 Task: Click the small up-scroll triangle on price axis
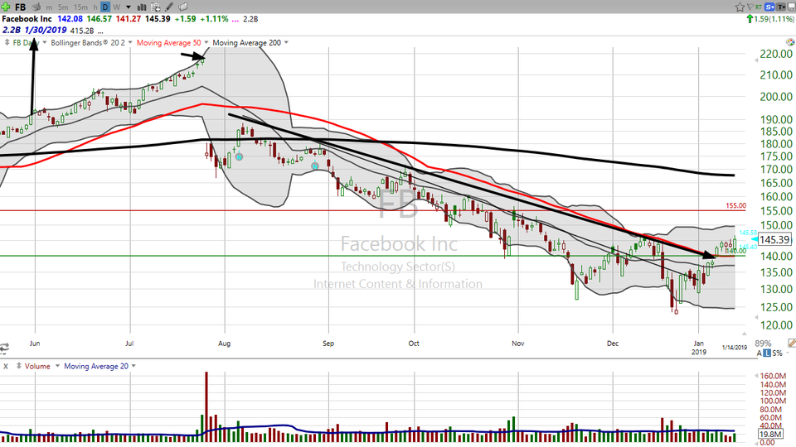745,334
